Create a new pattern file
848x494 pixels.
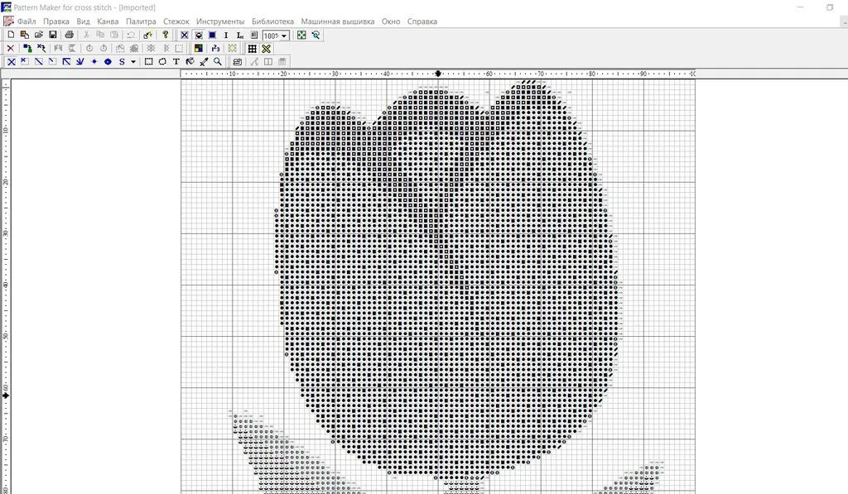click(x=10, y=36)
